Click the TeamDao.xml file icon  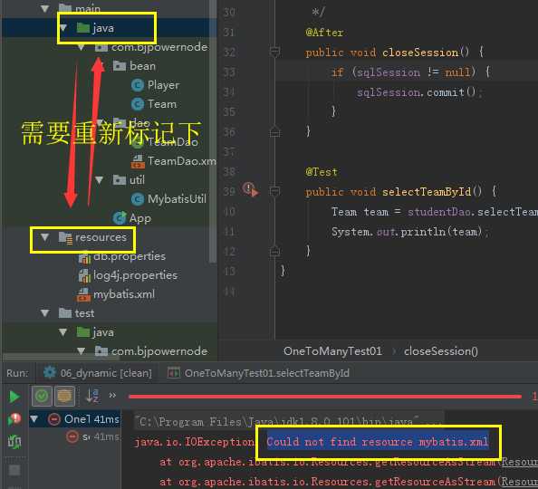click(x=138, y=161)
